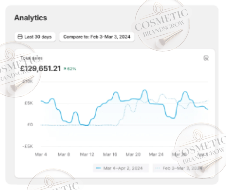Open the report icon on Total sales card
Screen dimensions: 226x190
tap(206, 58)
